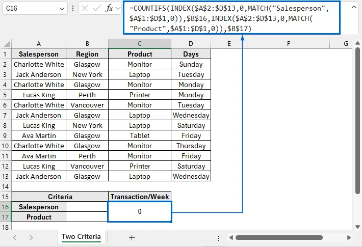Viewport: 362px width, 247px height.
Task: Select column C header
Action: coord(140,44)
